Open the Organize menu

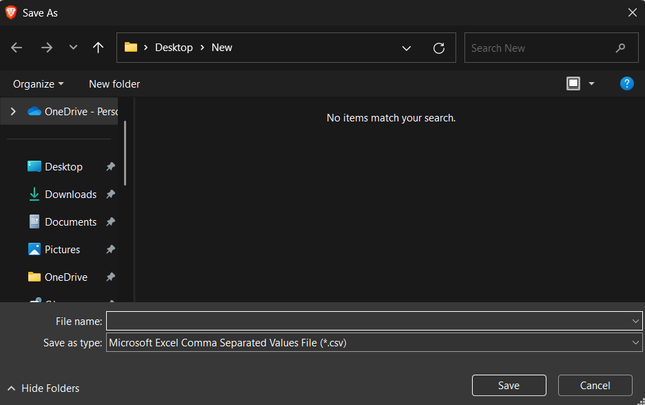coord(38,83)
